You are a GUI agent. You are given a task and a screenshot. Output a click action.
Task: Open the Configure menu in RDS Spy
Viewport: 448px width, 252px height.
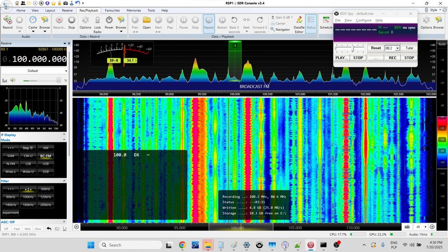363,20
